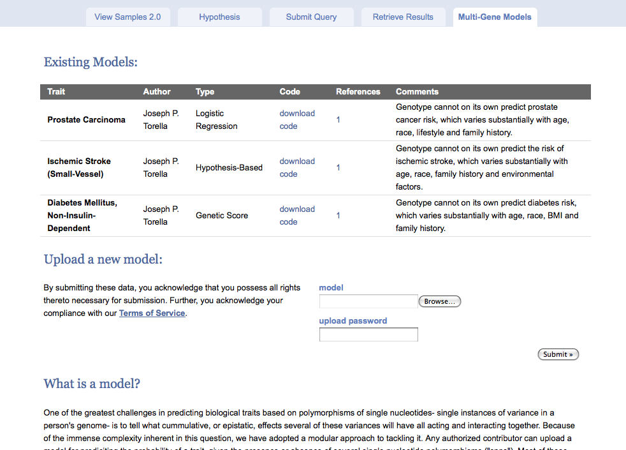Switch to the Hypothesis tab

click(x=219, y=17)
